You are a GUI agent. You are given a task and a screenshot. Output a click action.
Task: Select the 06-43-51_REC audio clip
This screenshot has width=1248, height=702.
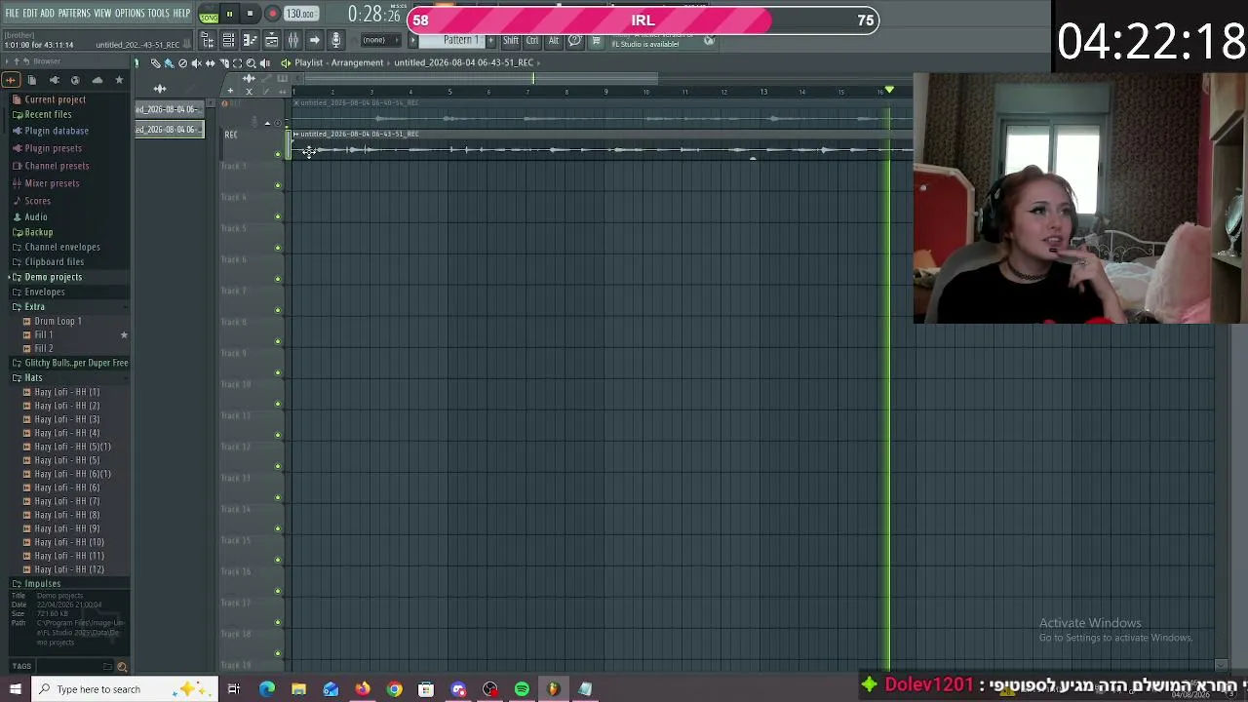click(603, 144)
